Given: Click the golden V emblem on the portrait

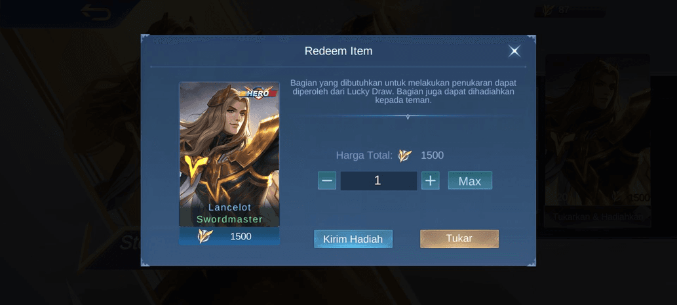Looking at the screenshot, I should coord(197,165).
